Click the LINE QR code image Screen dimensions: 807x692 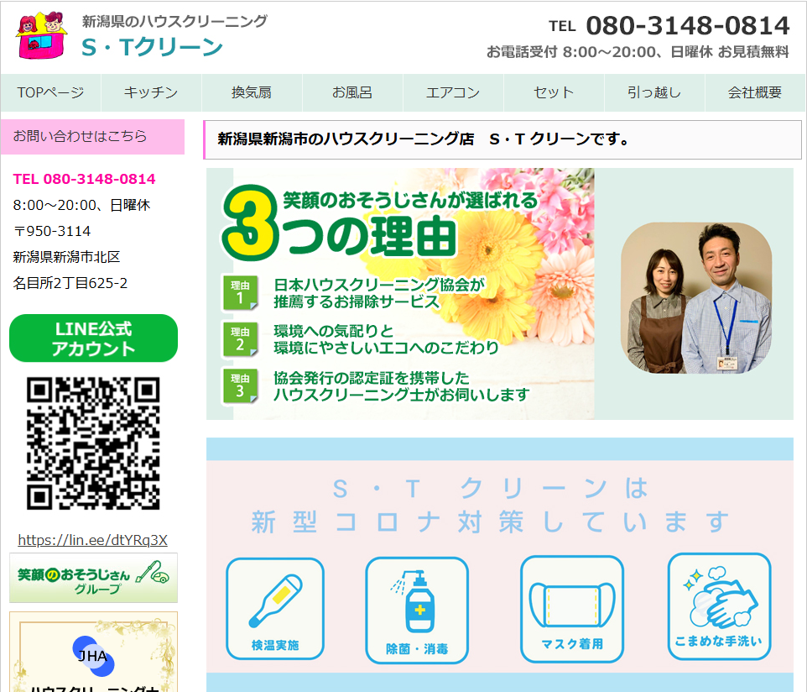[93, 443]
